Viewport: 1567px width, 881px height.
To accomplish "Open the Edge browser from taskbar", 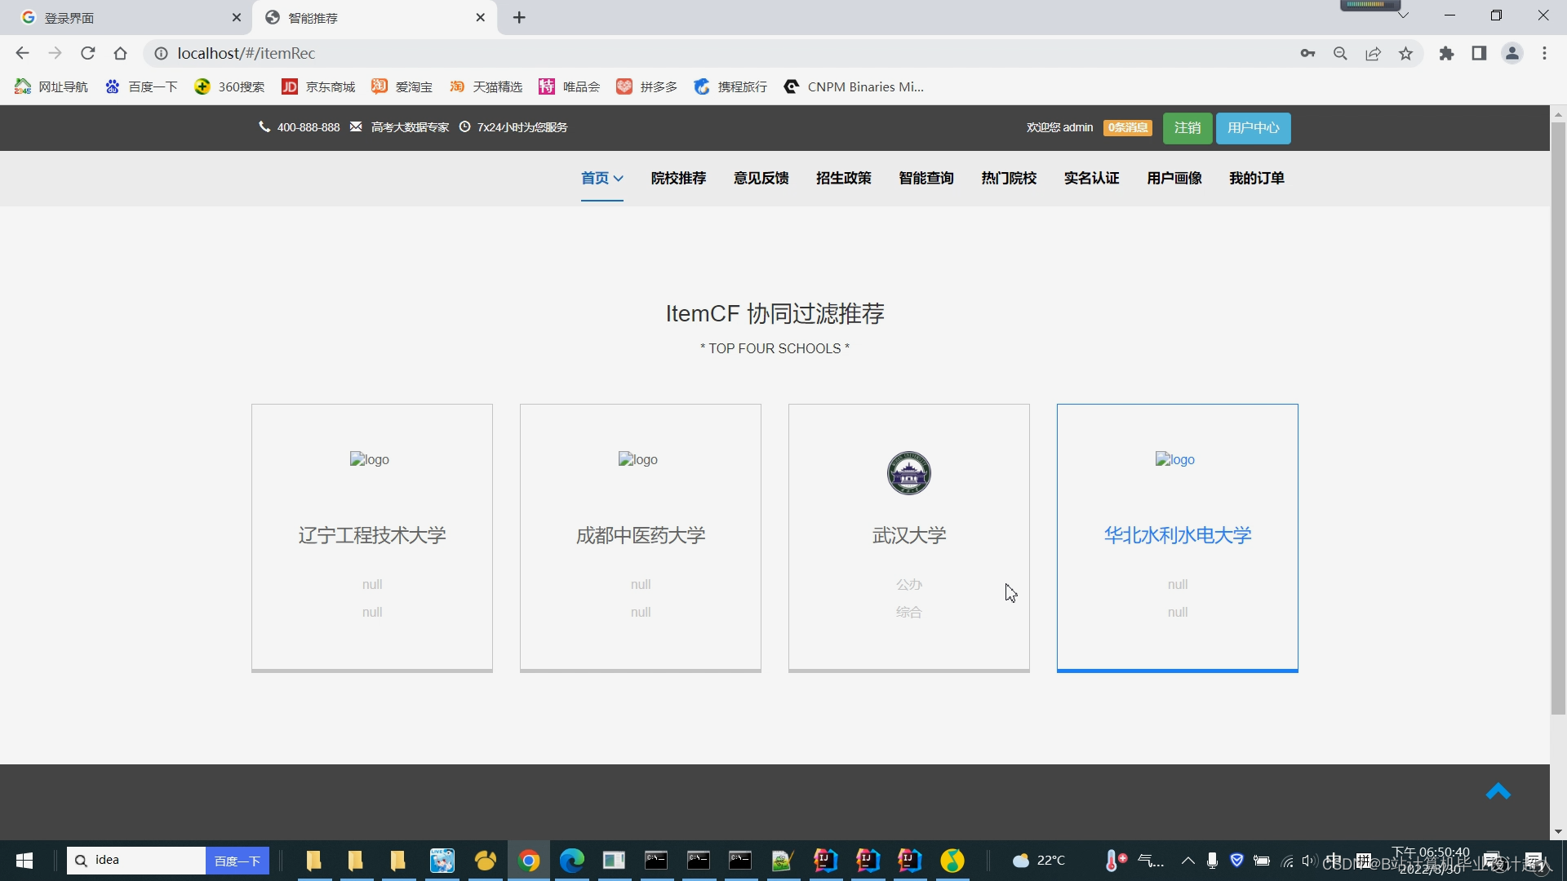I will pos(571,861).
